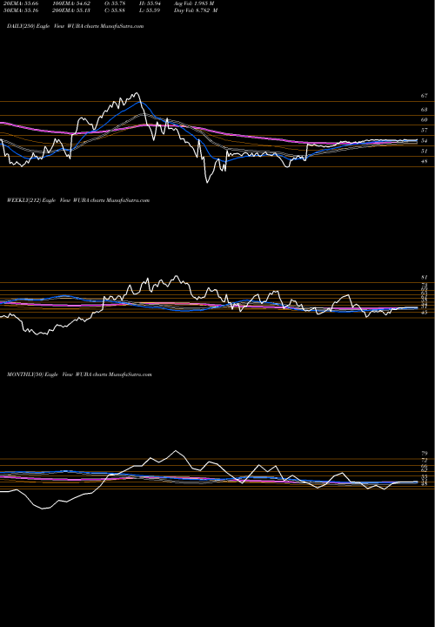Click the 63 price label on daily chart

point(424,110)
